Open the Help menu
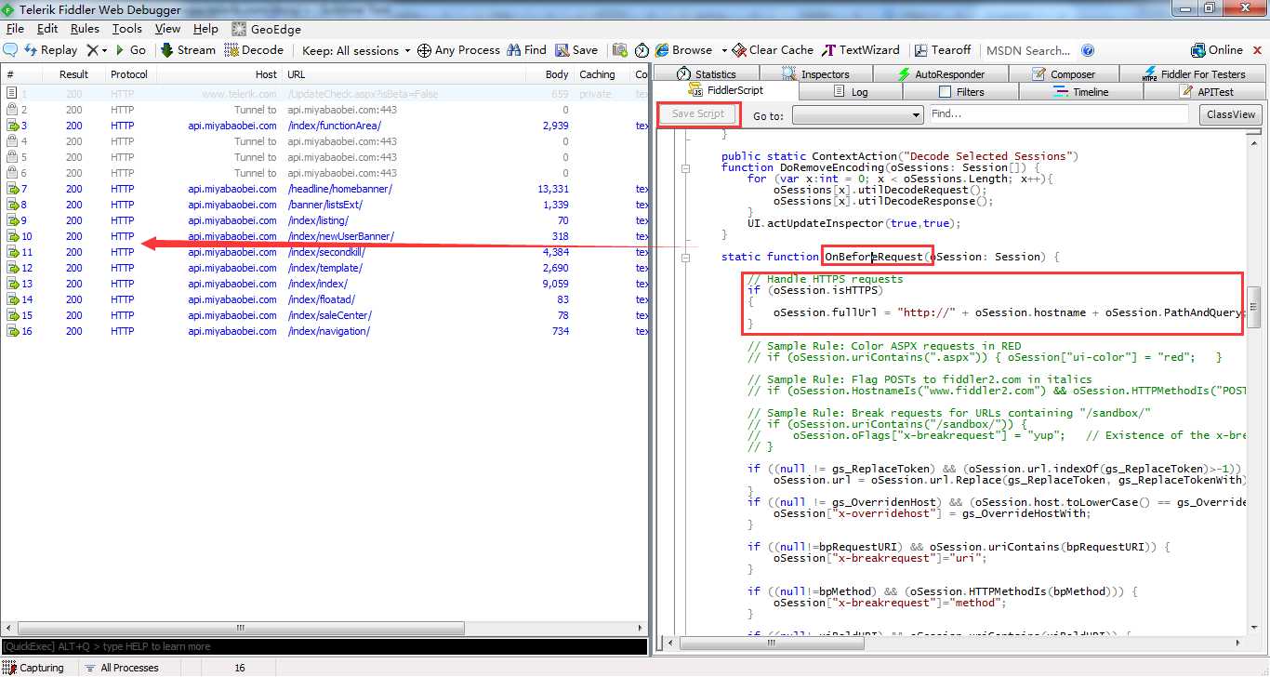This screenshot has height=677, width=1270. [x=205, y=29]
